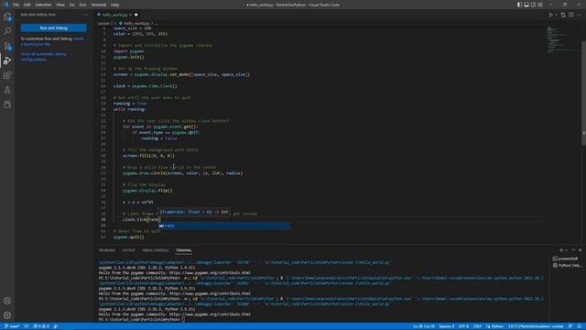Screen dimensions: 586x330
Task: Click the blue Run and Debug button
Action: (54, 28)
